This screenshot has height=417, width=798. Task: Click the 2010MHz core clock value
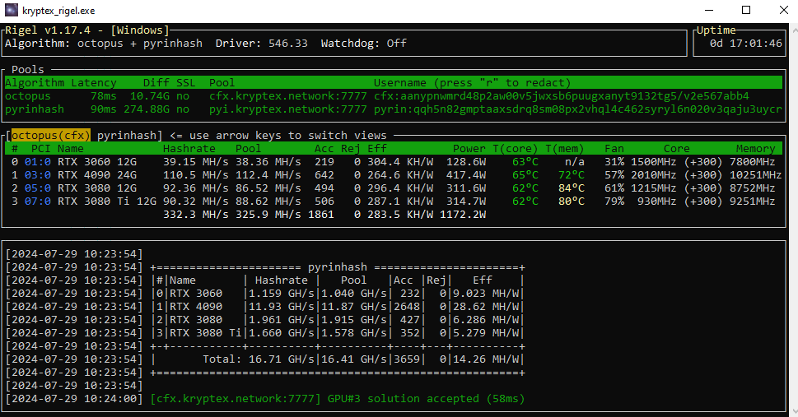(654, 175)
